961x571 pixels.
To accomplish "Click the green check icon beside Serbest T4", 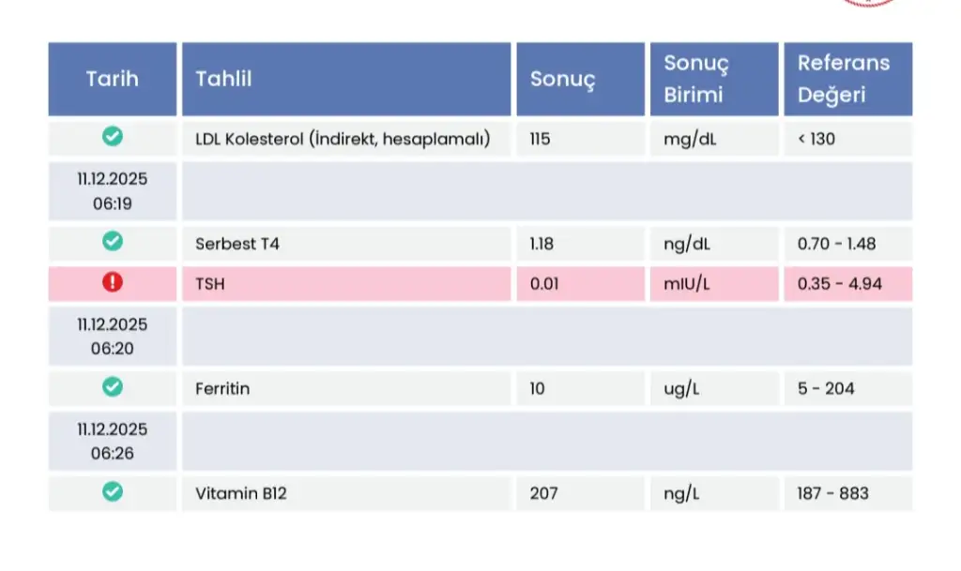I will (112, 242).
